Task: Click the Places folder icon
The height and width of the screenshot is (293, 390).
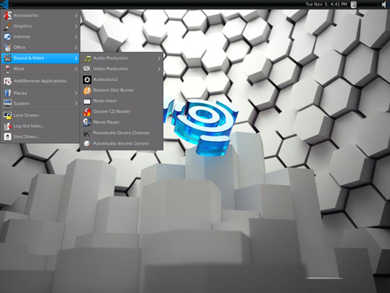Action: 8,93
